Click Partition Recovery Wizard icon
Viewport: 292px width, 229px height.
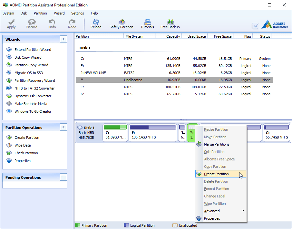click(9, 81)
